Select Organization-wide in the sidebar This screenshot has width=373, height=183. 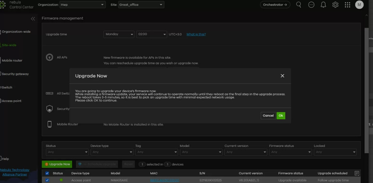[x=16, y=32]
